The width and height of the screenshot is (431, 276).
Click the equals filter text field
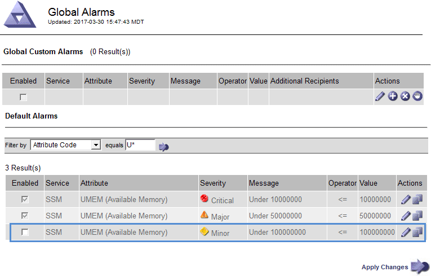(x=140, y=145)
